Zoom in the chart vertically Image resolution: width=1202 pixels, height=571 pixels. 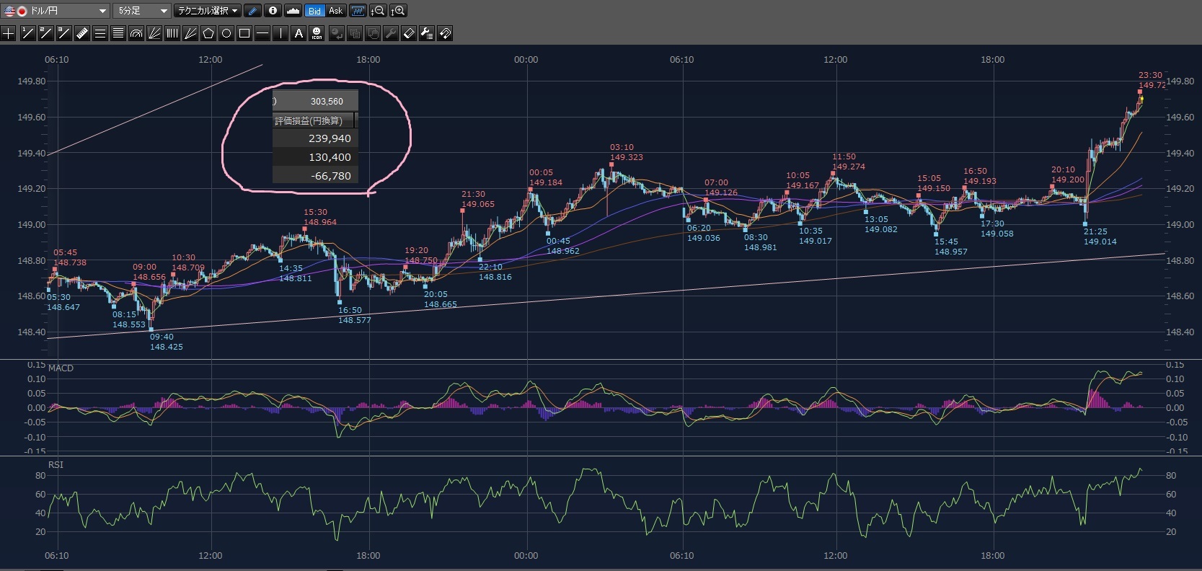point(398,11)
